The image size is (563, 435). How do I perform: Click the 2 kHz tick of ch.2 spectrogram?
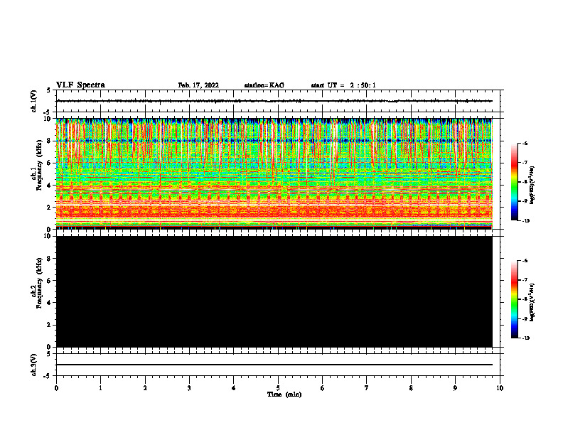click(50, 325)
